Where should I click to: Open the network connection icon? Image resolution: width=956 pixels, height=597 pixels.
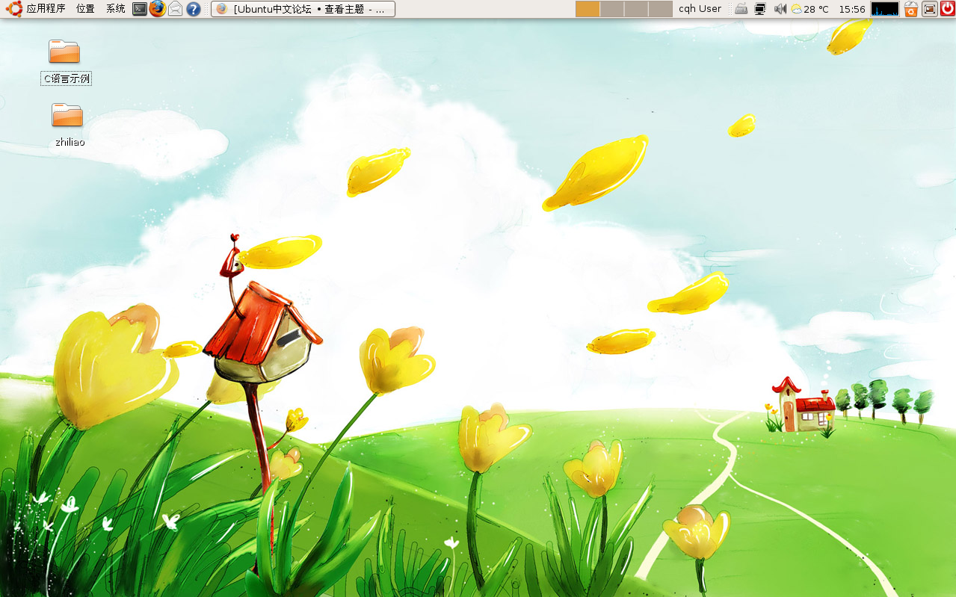tap(760, 9)
